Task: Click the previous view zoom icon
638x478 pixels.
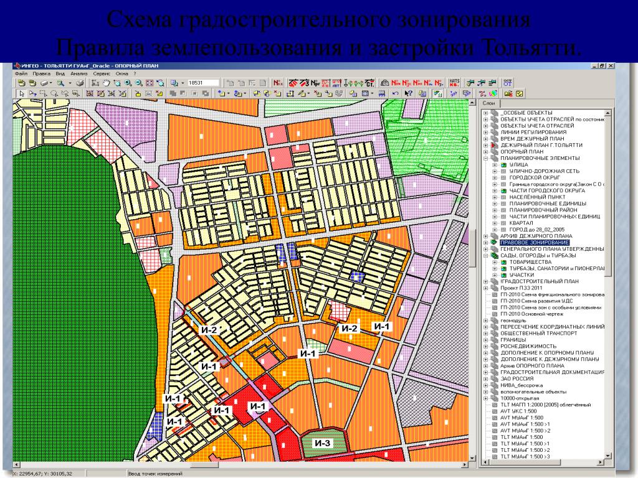Action: [x=160, y=83]
